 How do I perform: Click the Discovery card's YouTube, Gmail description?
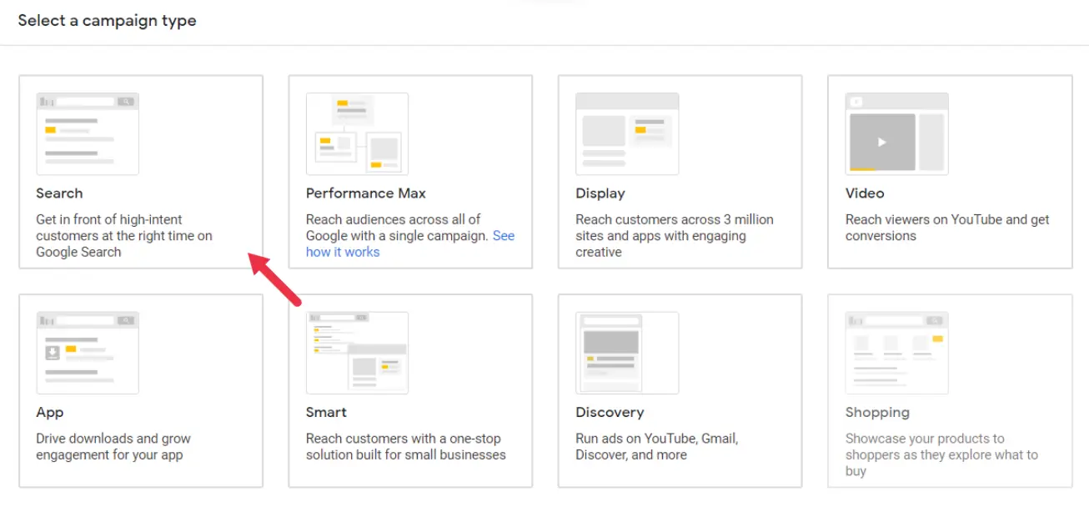coord(657,447)
